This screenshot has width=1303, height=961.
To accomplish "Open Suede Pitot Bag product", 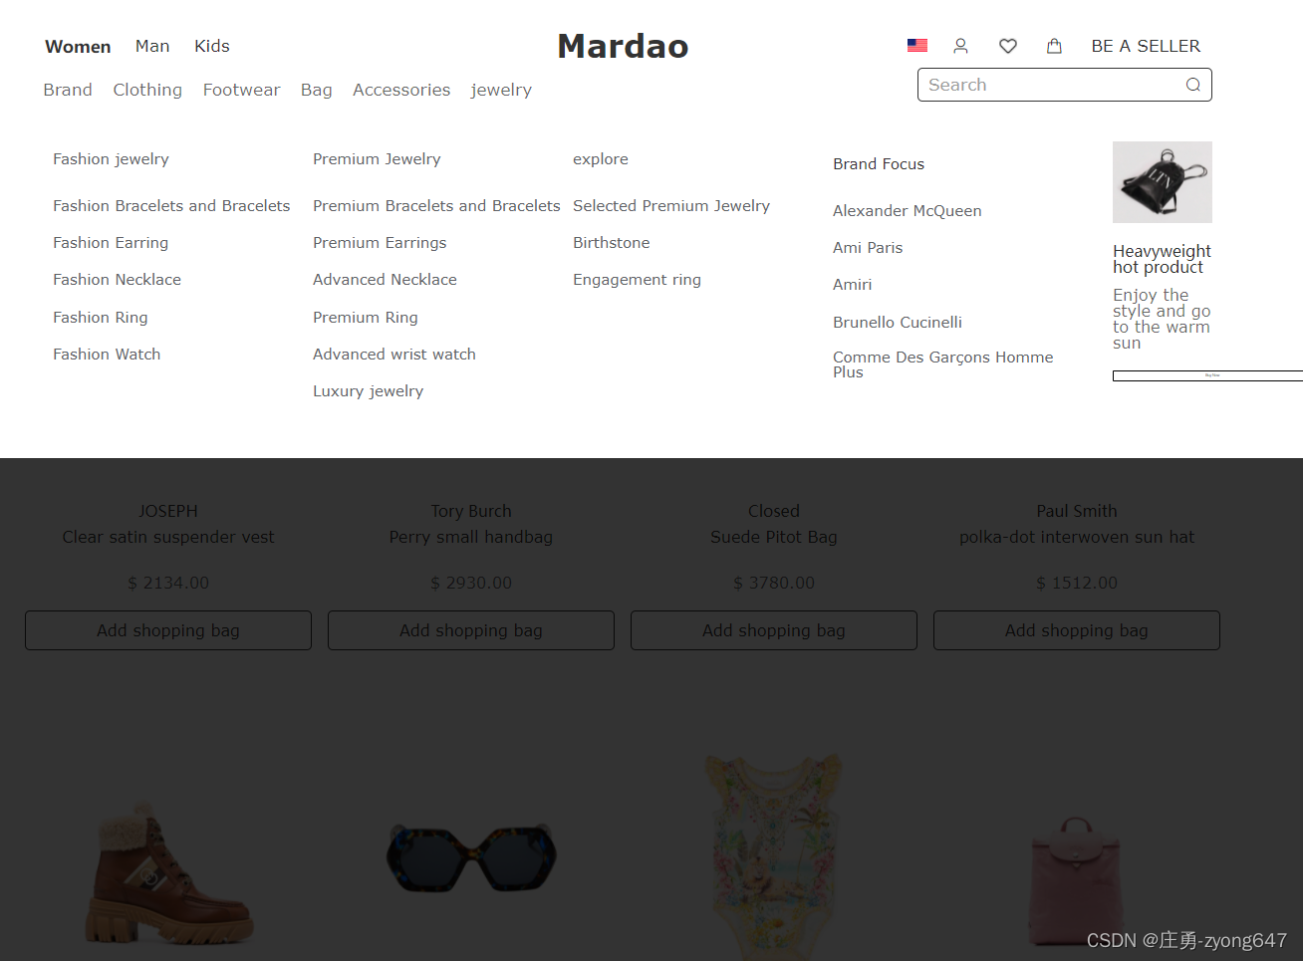I will pos(774,537).
